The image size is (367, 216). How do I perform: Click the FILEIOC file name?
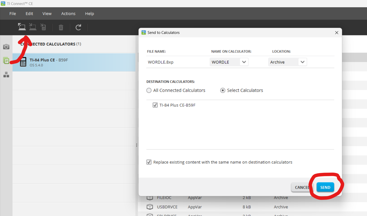[164, 198]
